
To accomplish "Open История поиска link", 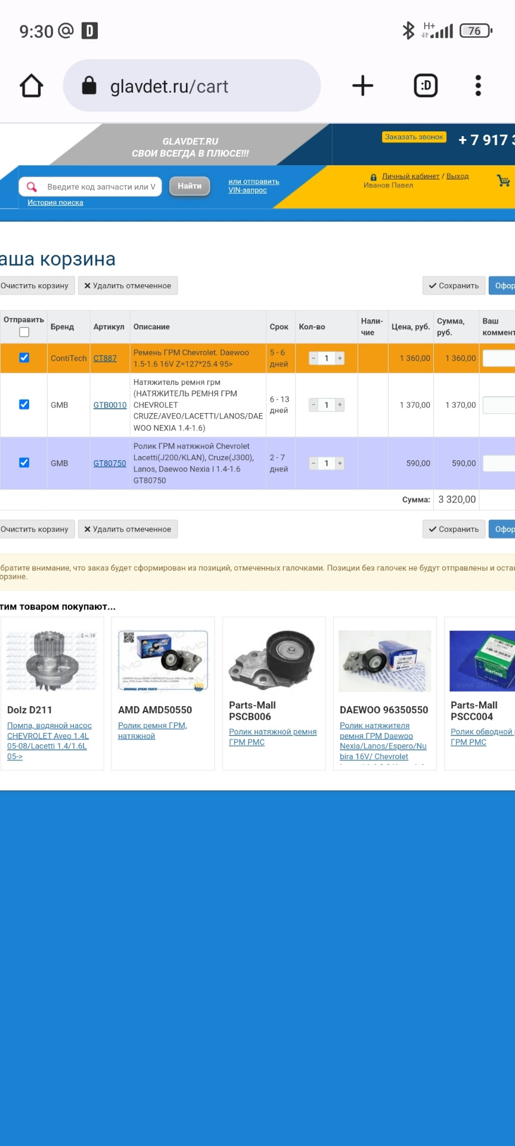I will (x=55, y=202).
